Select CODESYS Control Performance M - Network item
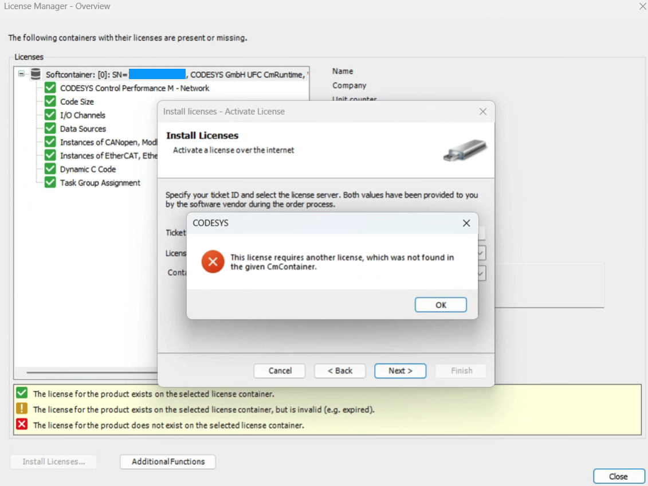Viewport: 648px width, 486px height. pyautogui.click(x=135, y=88)
